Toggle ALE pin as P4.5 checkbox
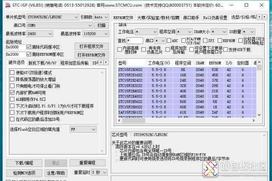 [x=12, y=99]
